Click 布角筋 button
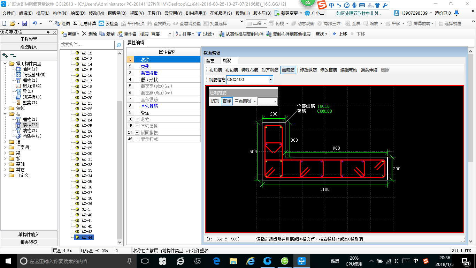476x268 pixels. pyautogui.click(x=216, y=70)
